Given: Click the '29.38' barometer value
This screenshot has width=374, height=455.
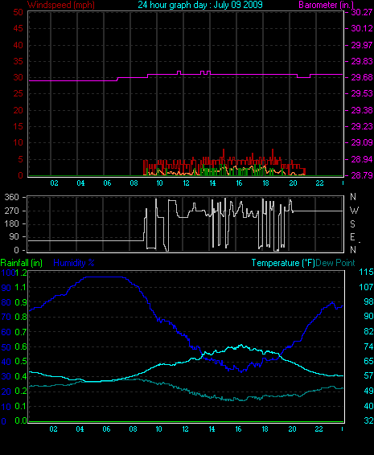Looking at the screenshot, I should click(362, 110).
